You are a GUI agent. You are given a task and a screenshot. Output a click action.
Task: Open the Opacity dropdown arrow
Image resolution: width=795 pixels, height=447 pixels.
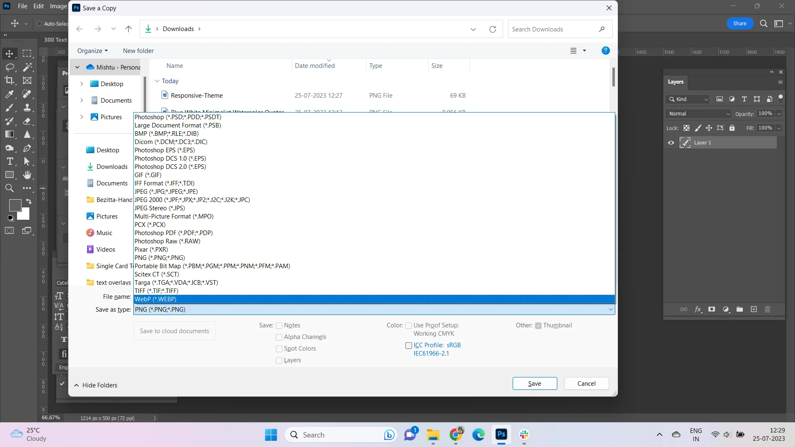[779, 113]
